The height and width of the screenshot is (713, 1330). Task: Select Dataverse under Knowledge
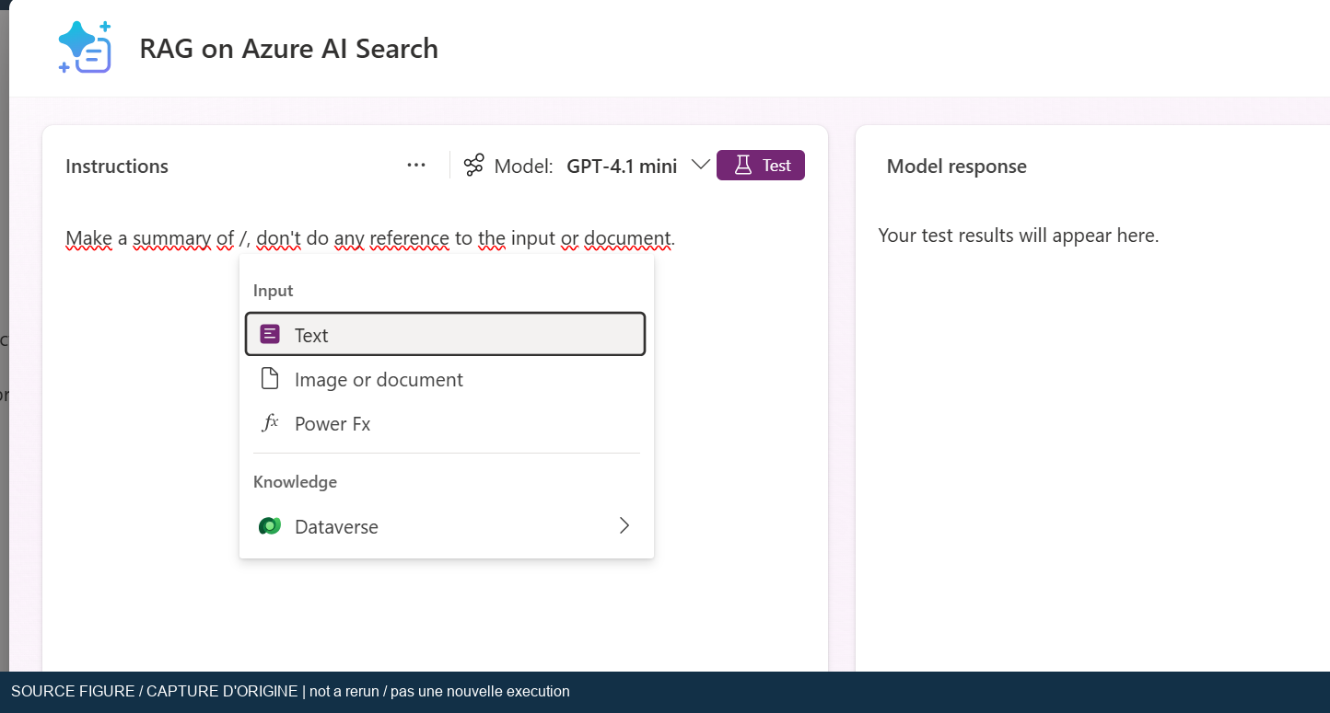(446, 526)
